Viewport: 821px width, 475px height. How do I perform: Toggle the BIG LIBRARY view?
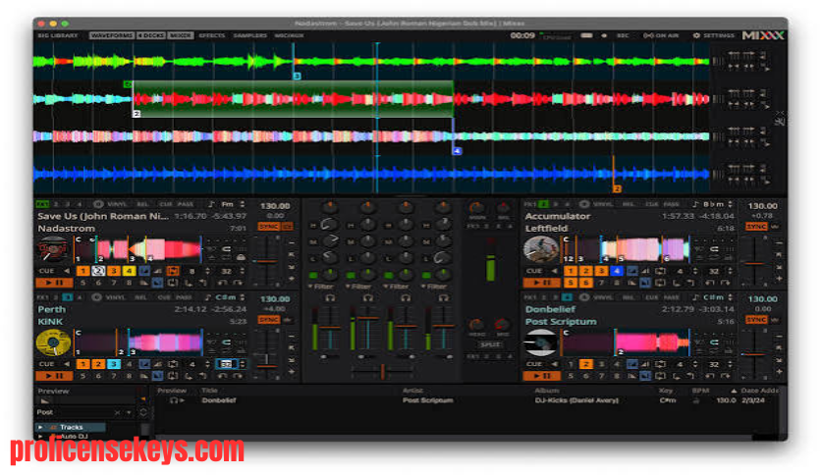click(58, 35)
